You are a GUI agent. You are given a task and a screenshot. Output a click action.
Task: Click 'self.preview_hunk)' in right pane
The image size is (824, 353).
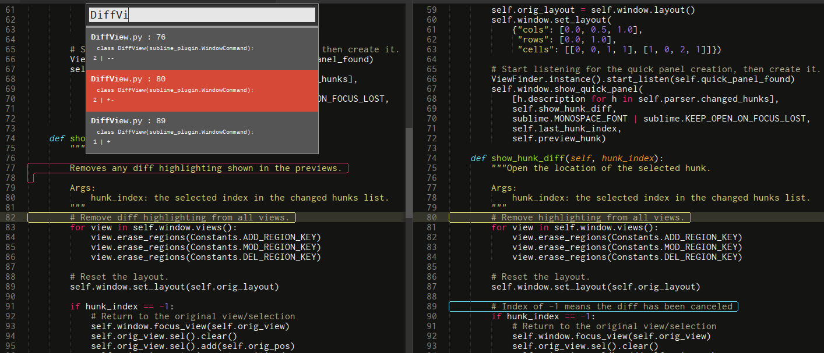click(559, 138)
